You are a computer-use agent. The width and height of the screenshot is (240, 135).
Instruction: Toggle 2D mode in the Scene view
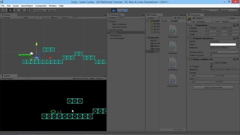click(39, 18)
